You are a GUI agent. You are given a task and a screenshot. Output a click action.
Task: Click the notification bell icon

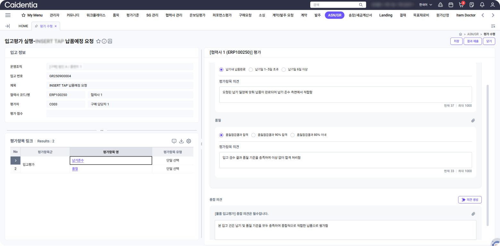pyautogui.click(x=482, y=5)
